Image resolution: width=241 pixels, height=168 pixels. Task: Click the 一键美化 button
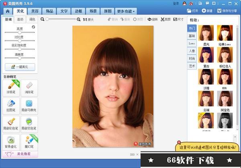pos(20,67)
